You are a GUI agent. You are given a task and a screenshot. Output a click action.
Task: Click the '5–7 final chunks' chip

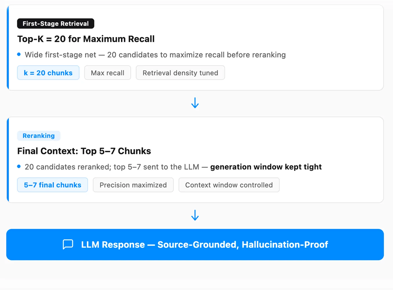point(52,185)
